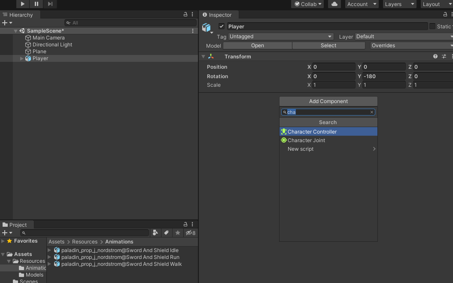Select the Plane object in the Hierarchy
The image size is (453, 283).
(40, 52)
